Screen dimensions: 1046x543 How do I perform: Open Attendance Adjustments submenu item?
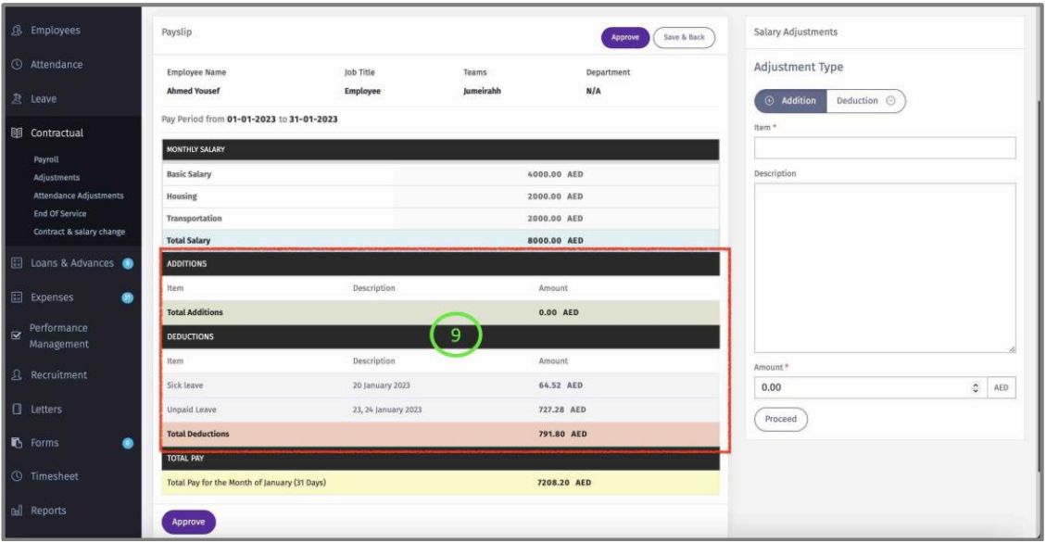point(78,196)
